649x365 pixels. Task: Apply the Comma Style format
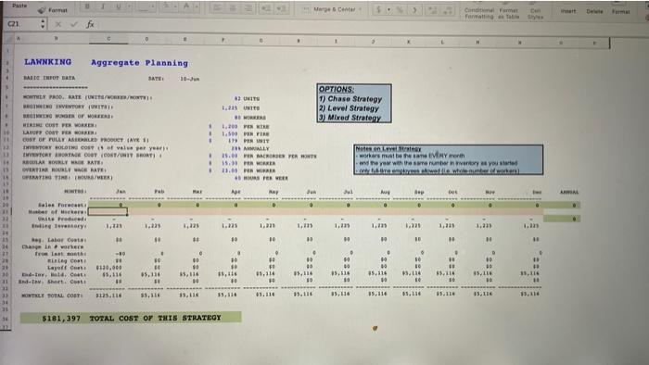[x=414, y=10]
